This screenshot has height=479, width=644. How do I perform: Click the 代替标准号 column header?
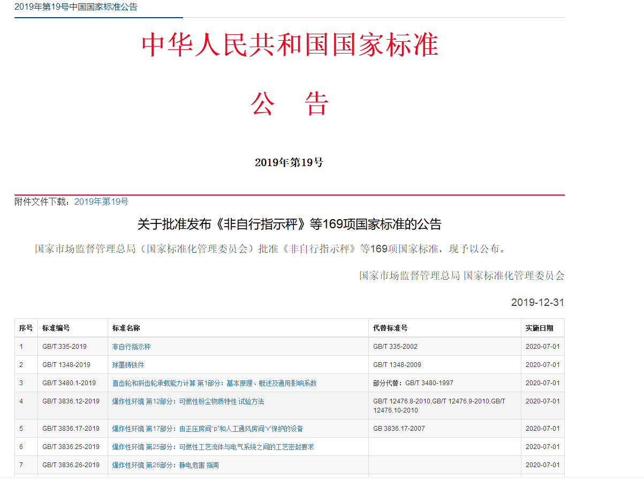390,328
